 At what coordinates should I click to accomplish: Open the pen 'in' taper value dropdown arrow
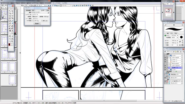tap(177, 40)
